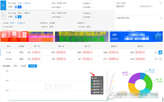This screenshot has width=164, height=102.
Task: Click 移动端 second-page percentage 19.78%
Action: [61, 59]
